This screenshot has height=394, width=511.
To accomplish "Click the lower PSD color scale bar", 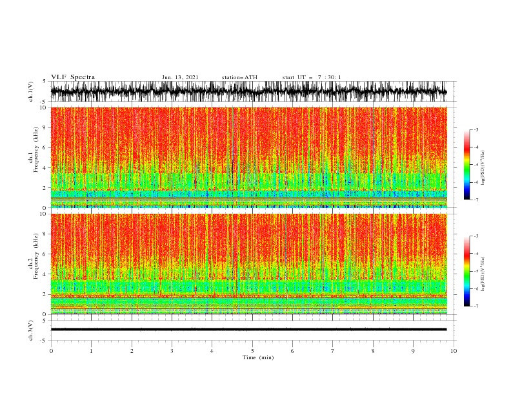I will (x=466, y=271).
